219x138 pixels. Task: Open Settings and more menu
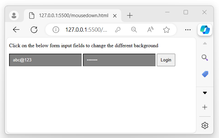point(188,30)
